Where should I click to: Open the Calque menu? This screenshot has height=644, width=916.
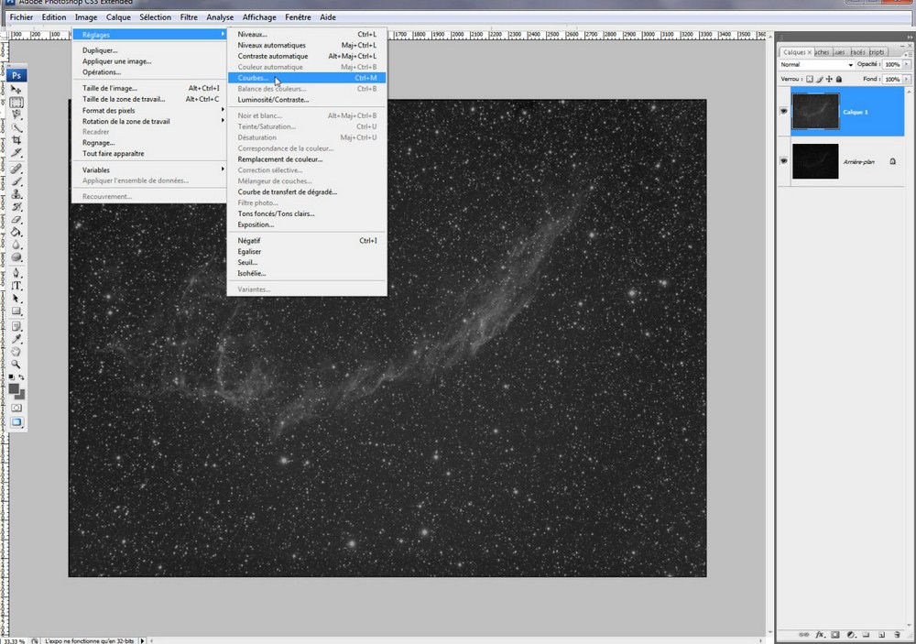point(118,17)
